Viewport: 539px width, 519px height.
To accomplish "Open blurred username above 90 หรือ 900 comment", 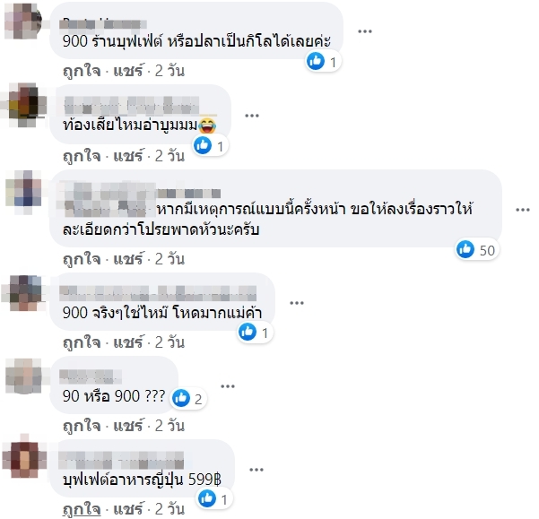I will pyautogui.click(x=91, y=376).
